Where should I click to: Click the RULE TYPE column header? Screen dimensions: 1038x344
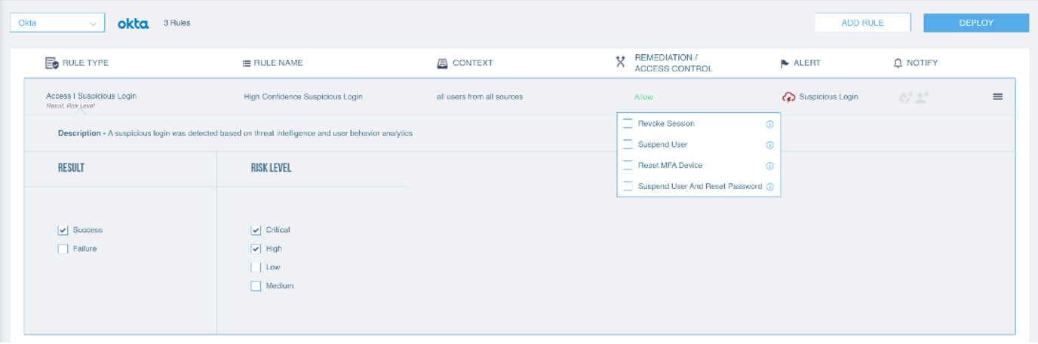point(85,63)
